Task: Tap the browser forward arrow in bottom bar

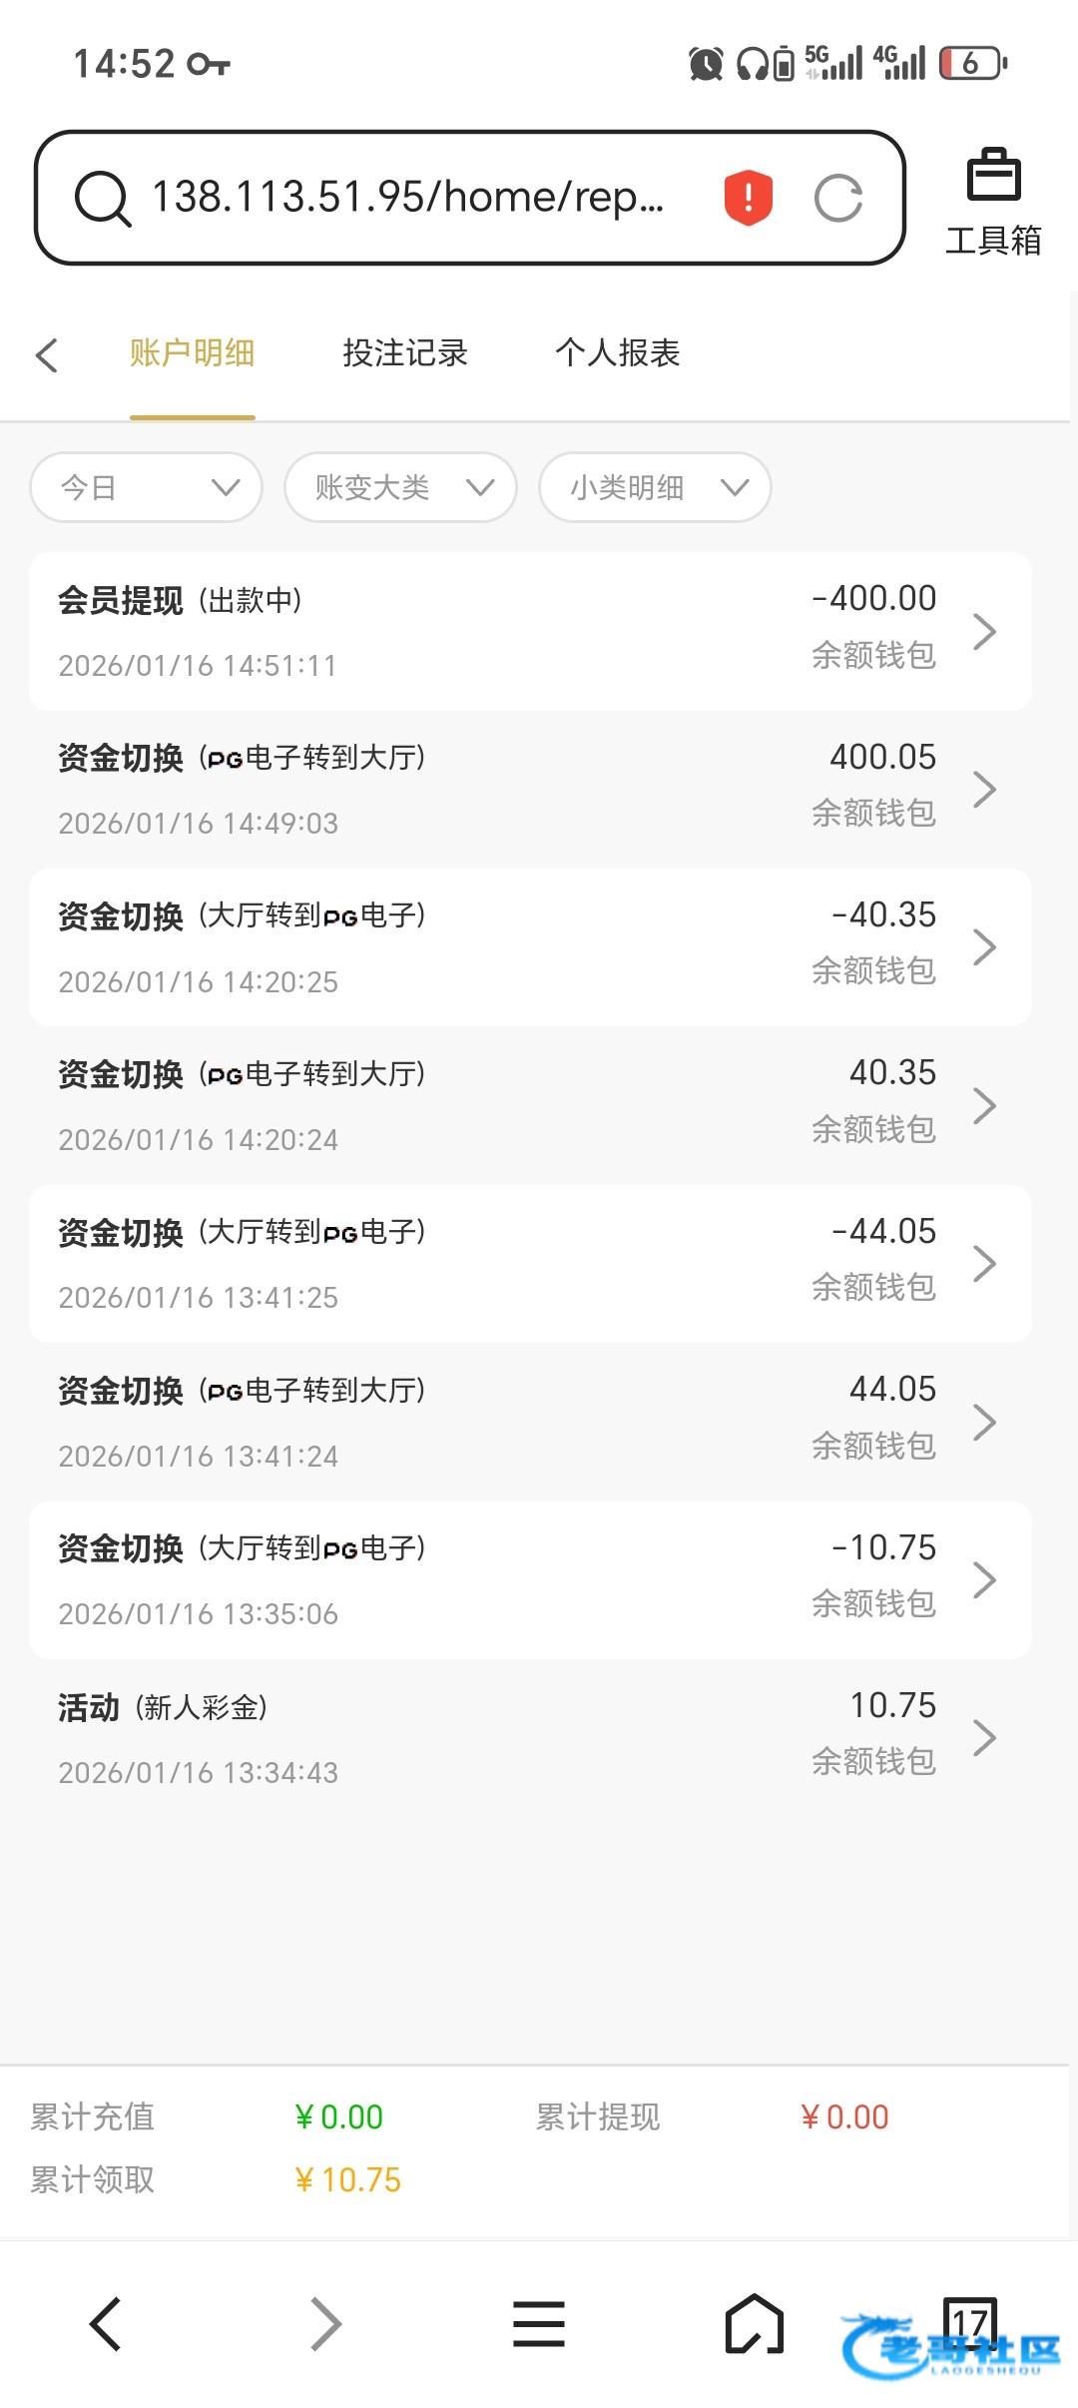Action: [x=324, y=2323]
